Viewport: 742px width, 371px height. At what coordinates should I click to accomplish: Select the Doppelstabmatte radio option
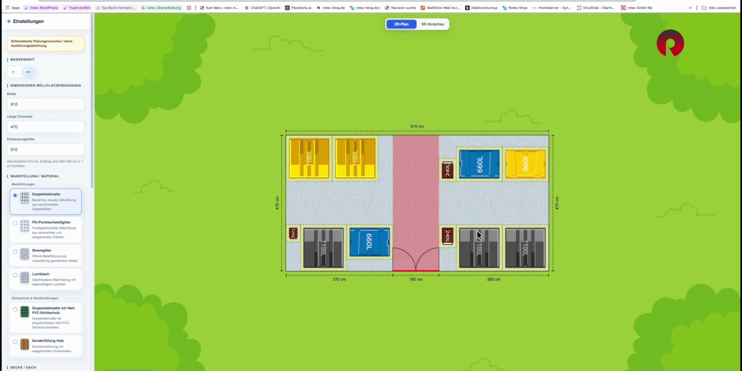15,196
